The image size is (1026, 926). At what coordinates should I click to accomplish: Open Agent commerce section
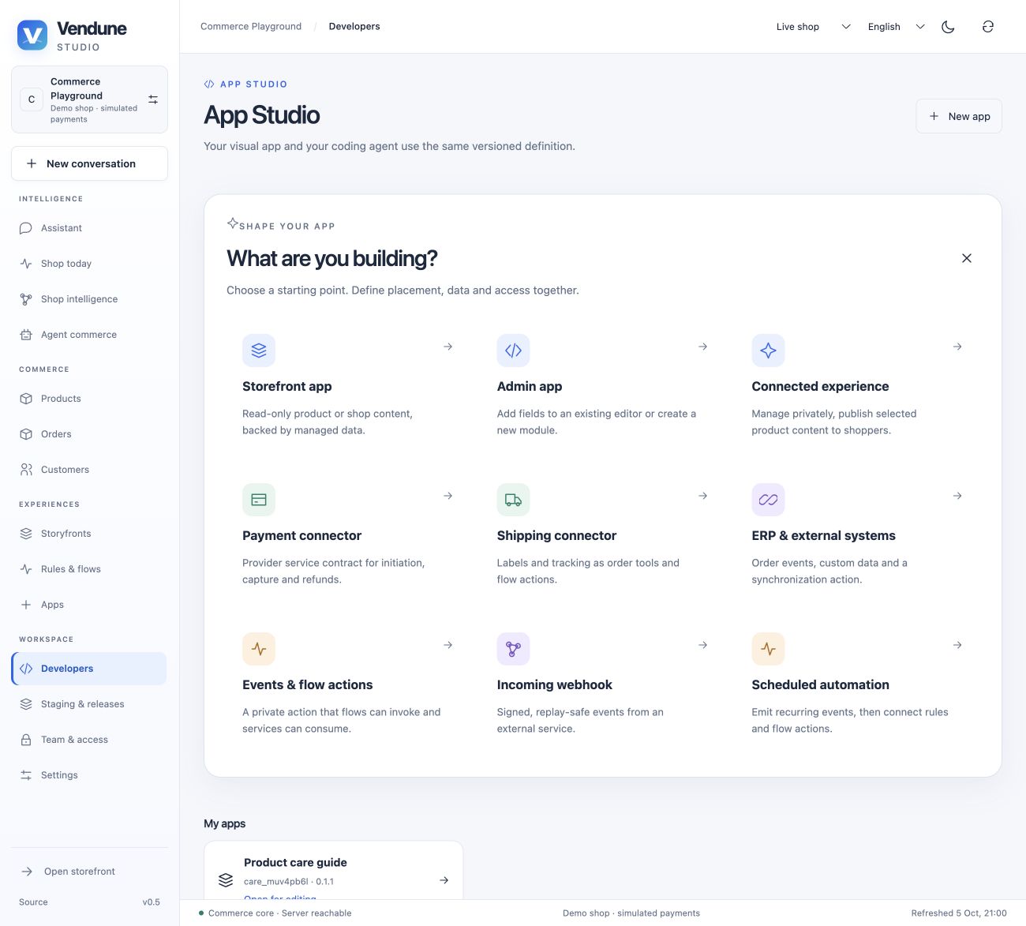[x=89, y=335]
